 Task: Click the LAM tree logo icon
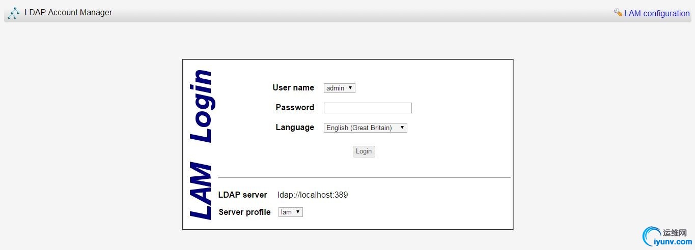click(14, 13)
